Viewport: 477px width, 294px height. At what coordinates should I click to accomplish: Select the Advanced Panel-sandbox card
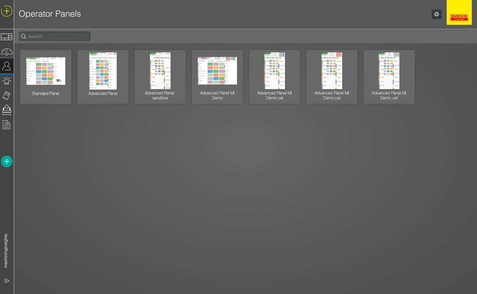160,77
